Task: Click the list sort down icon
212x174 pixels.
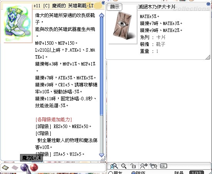Action: tap(164, 166)
